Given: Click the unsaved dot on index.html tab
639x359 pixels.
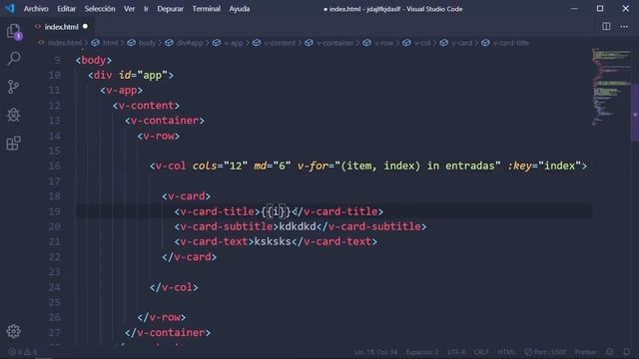Looking at the screenshot, I should [85, 27].
